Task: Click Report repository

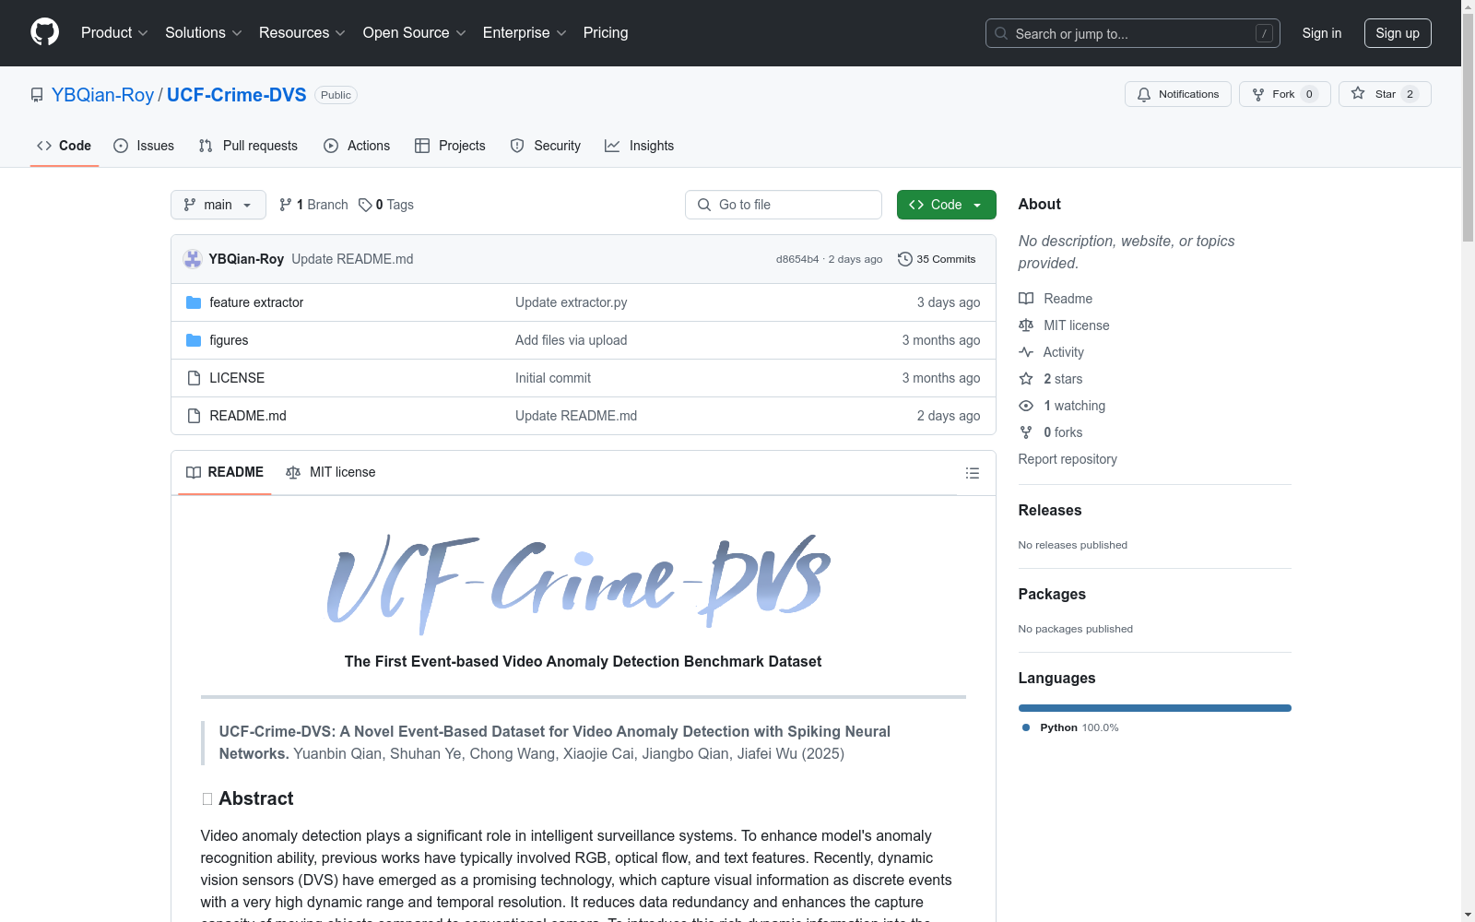Action: pos(1068,459)
